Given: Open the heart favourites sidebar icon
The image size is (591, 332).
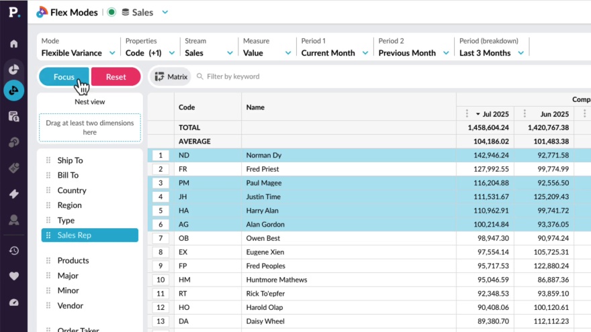Looking at the screenshot, I should click(14, 276).
